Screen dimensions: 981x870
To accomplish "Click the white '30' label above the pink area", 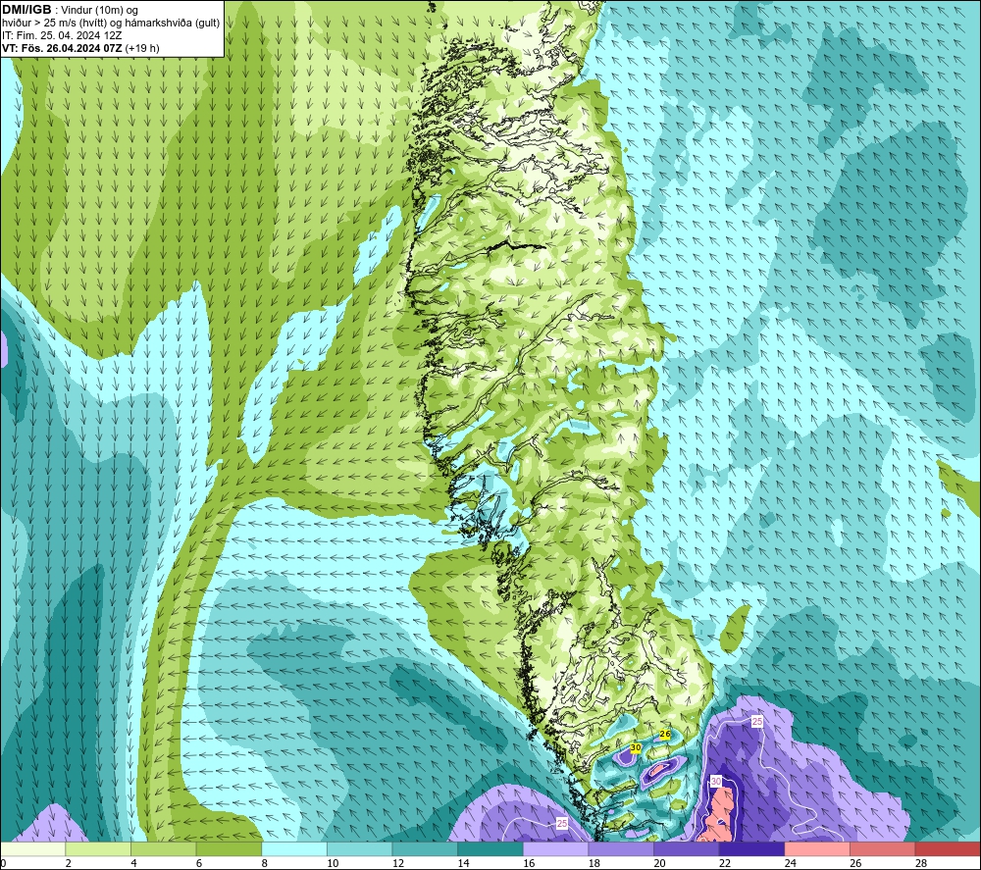I will pyautogui.click(x=716, y=781).
